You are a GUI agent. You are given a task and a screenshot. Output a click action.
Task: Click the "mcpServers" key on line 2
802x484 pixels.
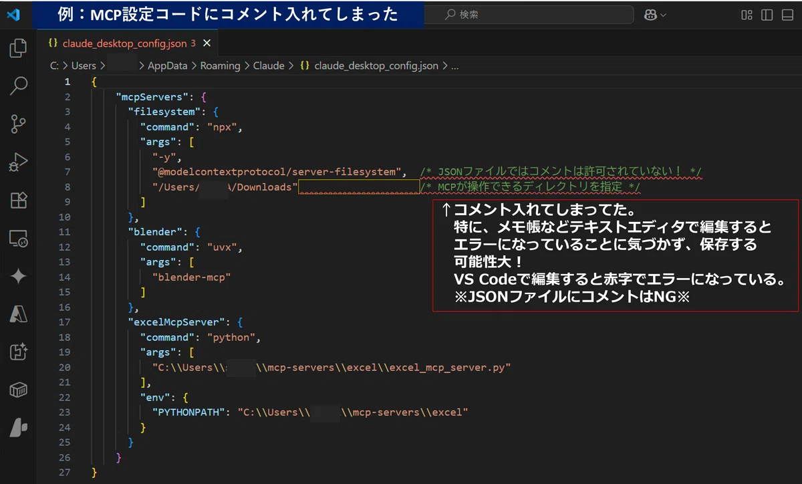coord(152,97)
